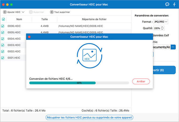Uncheck the 0001.HEIC checkbox
Screen dimensions: 179x122
point(3,58)
